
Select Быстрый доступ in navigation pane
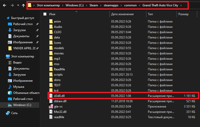click(x=23, y=18)
